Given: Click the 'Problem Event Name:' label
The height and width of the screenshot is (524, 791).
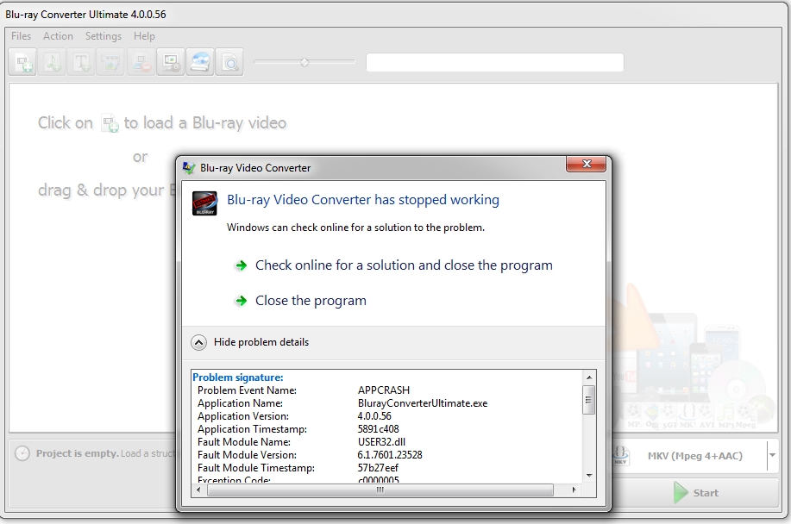Looking at the screenshot, I should coord(248,390).
